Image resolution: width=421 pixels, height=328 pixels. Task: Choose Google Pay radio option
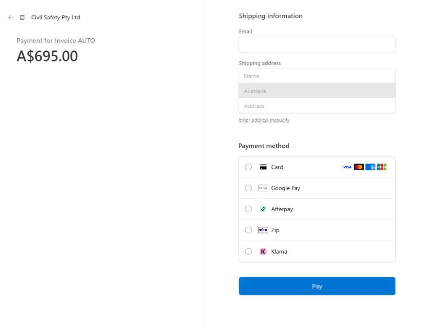point(248,188)
